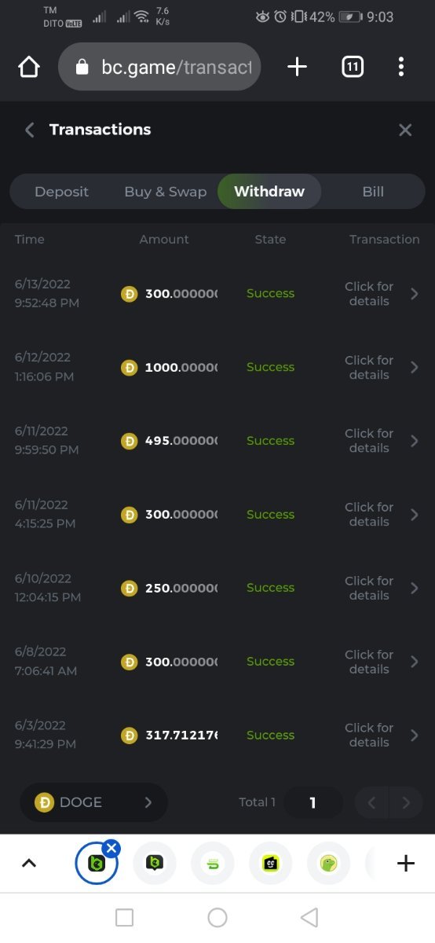Switch to the yellow CC tab icon
Screen dimensions: 435x943
271,864
